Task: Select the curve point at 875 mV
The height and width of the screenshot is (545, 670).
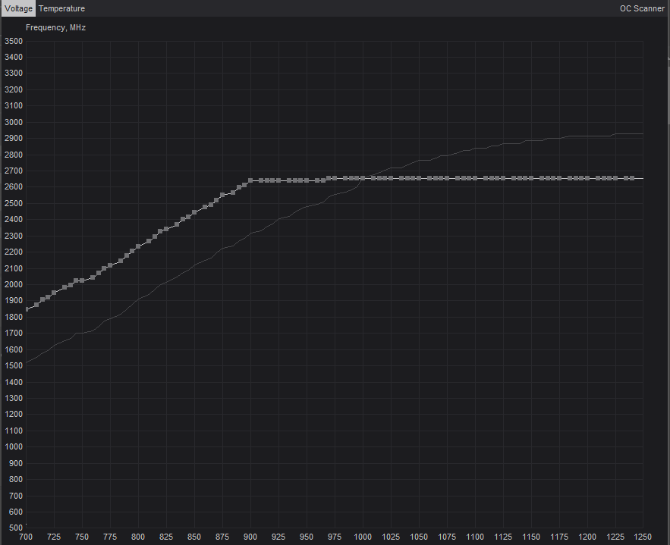Action: coord(222,195)
